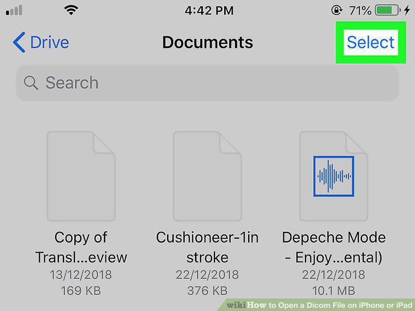Tap the Documents title
The image size is (415, 311).
(207, 42)
